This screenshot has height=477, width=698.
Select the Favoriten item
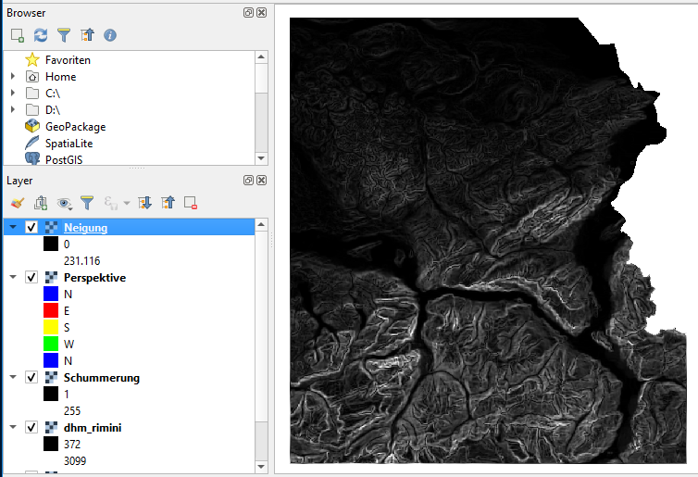(x=67, y=60)
